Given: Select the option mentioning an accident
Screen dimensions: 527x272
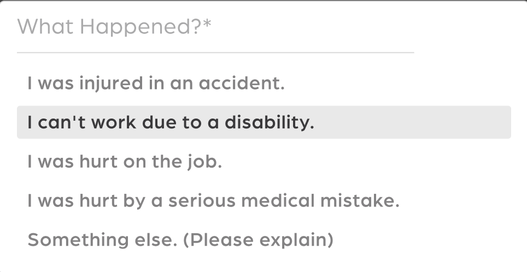Looking at the screenshot, I should 156,84.
